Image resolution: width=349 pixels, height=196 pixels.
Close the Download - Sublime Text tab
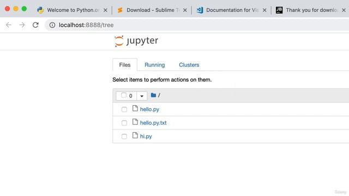[x=185, y=10]
